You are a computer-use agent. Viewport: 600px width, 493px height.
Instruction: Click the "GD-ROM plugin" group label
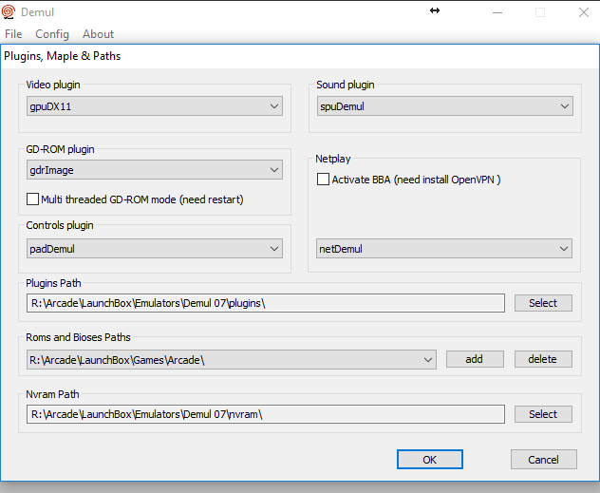click(x=60, y=149)
